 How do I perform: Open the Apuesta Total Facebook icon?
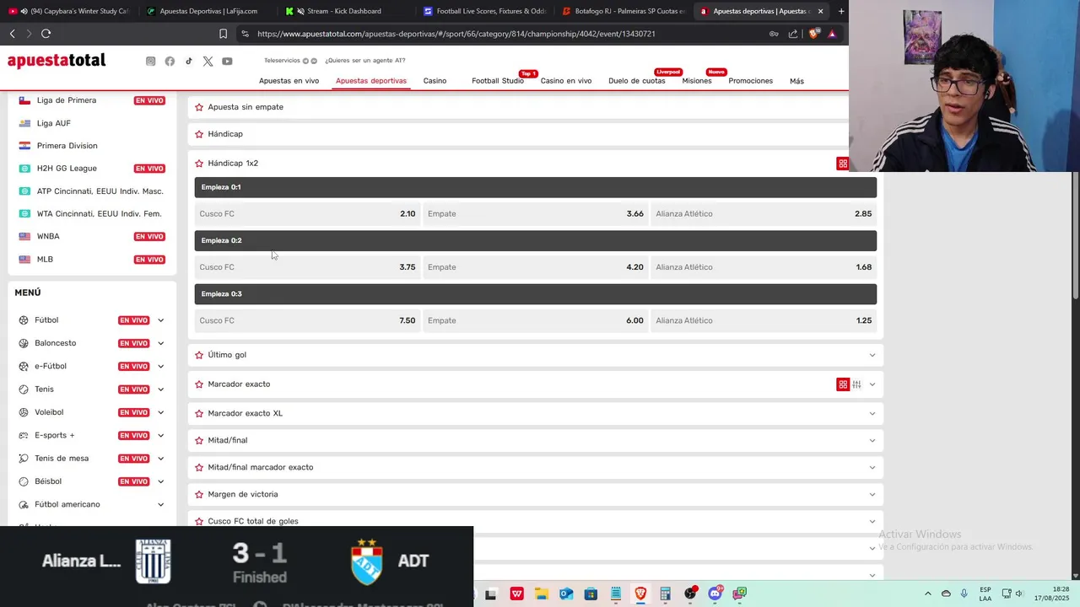[x=170, y=61]
